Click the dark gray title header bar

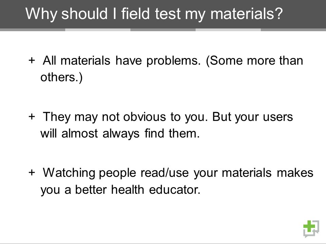[x=163, y=14]
